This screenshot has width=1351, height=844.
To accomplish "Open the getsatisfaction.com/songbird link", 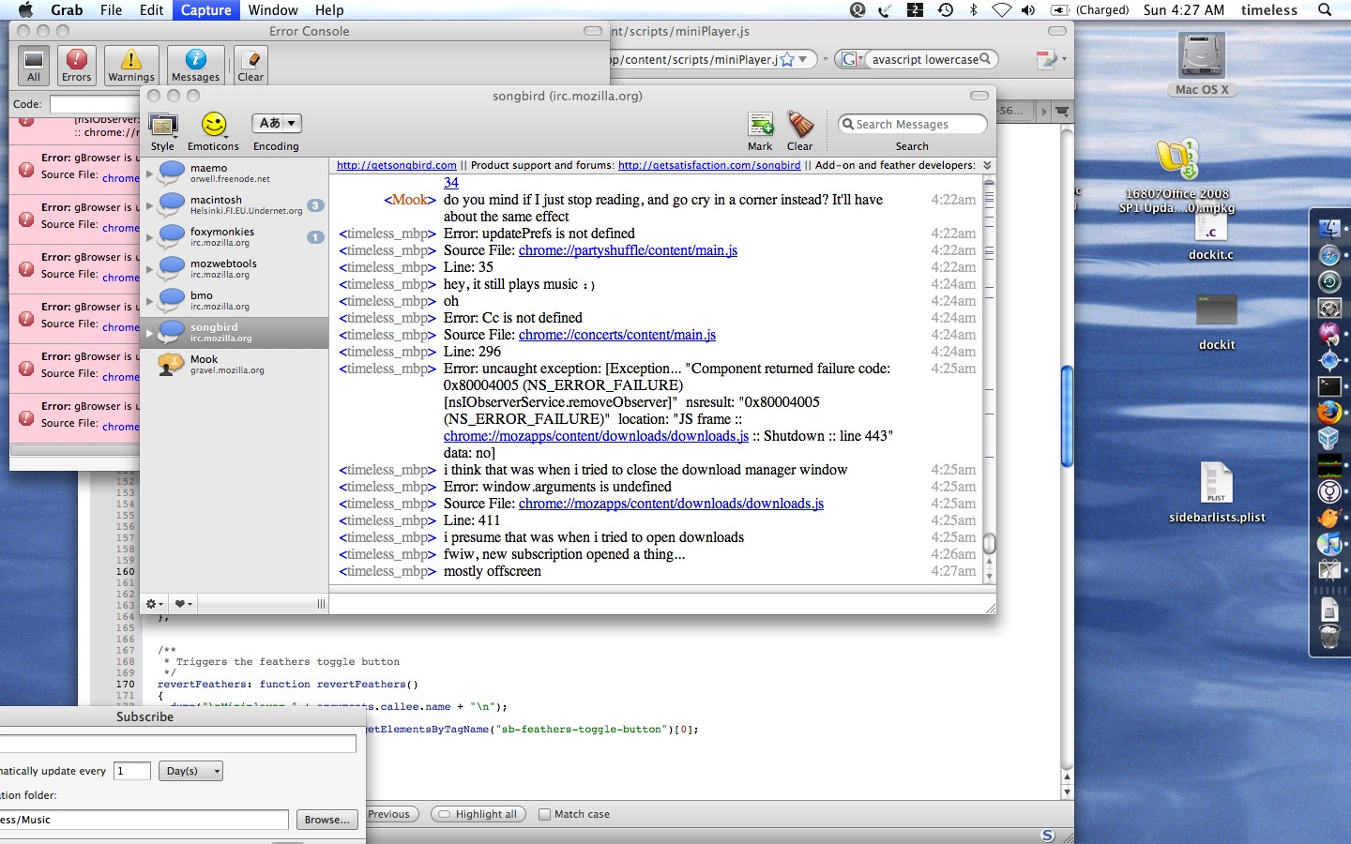I will pyautogui.click(x=709, y=165).
